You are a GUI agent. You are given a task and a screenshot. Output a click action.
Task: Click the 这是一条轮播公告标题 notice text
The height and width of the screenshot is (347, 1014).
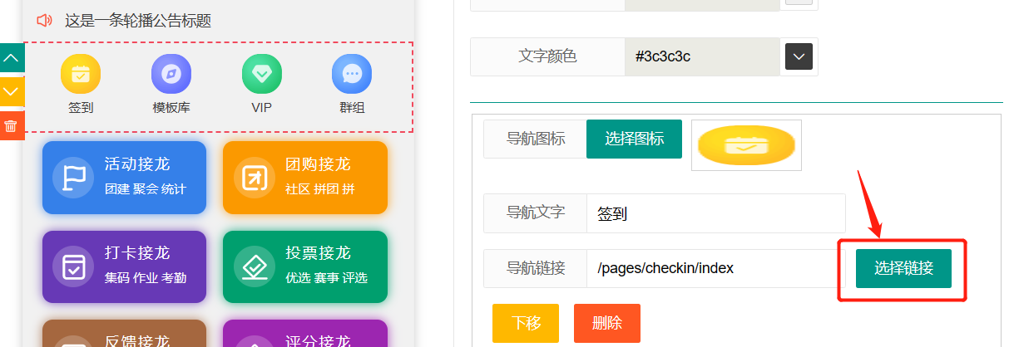coord(136,21)
